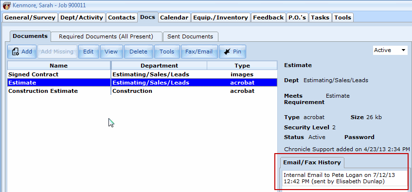The width and height of the screenshot is (412, 192).
Task: Open the General/Survey tab
Action: point(30,17)
